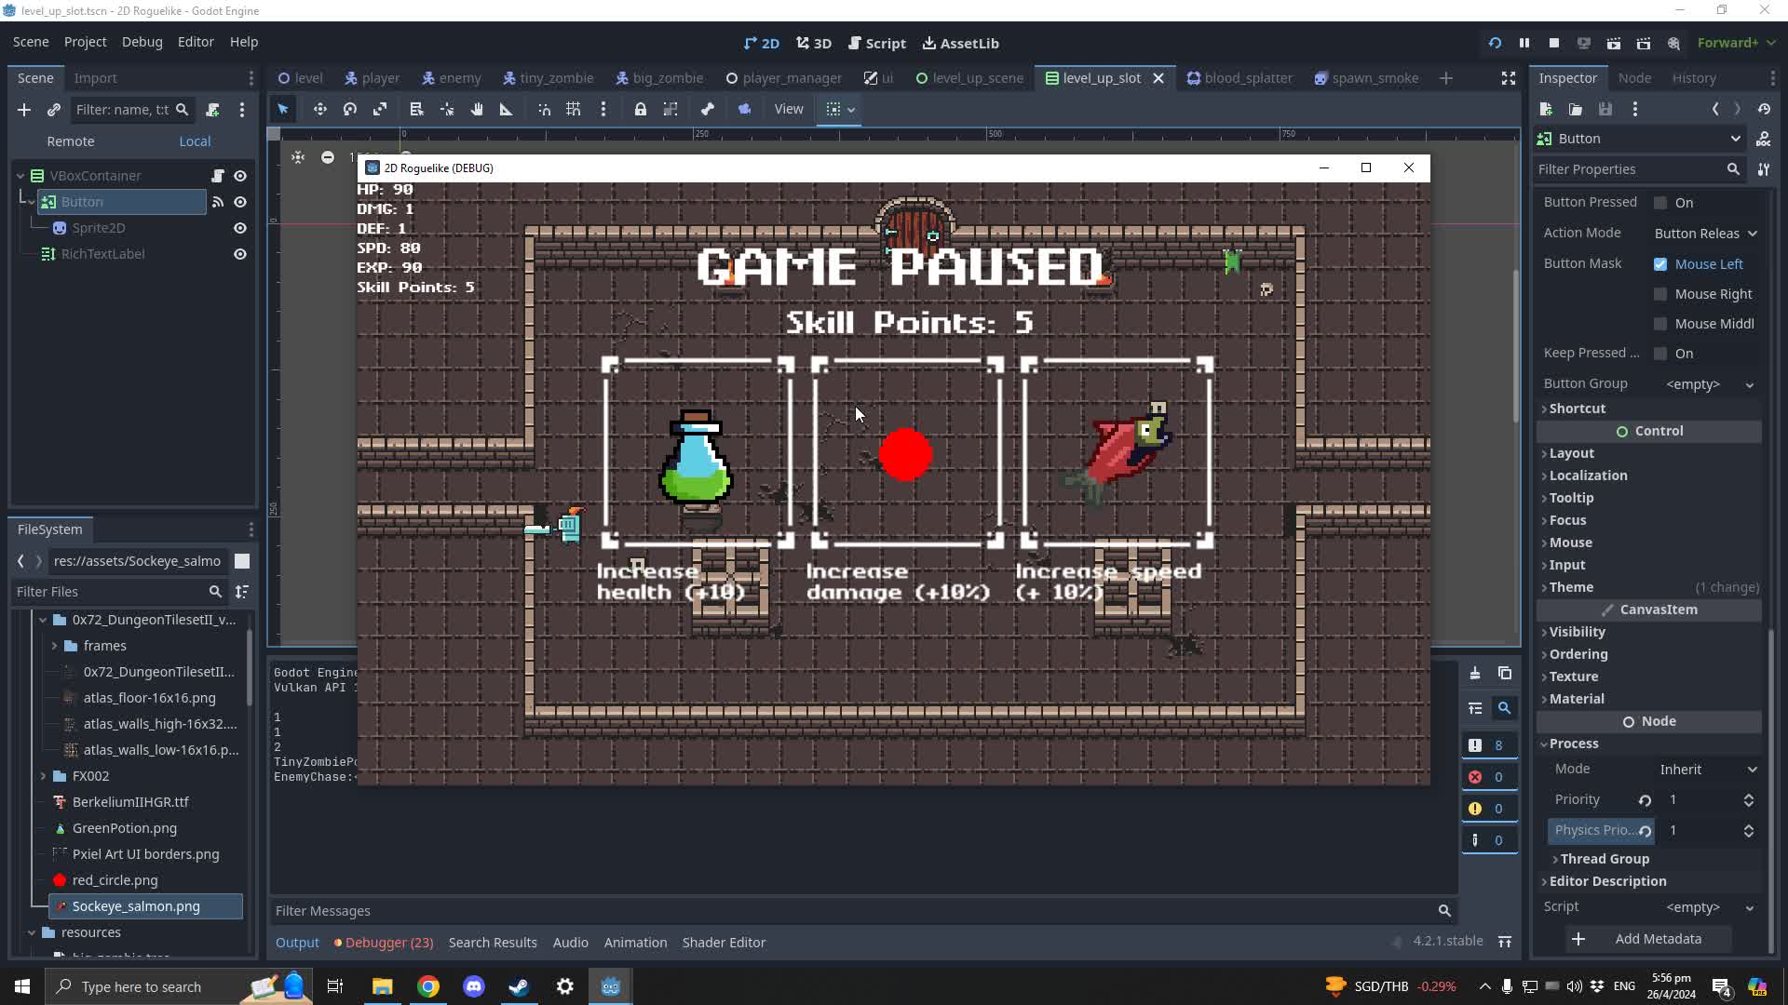Viewport: 1788px width, 1005px height.
Task: Select the Rotate tool
Action: (350, 109)
